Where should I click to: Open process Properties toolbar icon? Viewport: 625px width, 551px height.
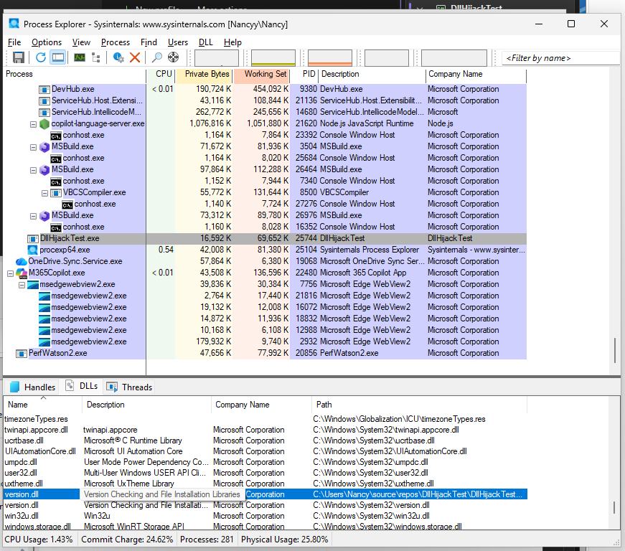tap(118, 58)
